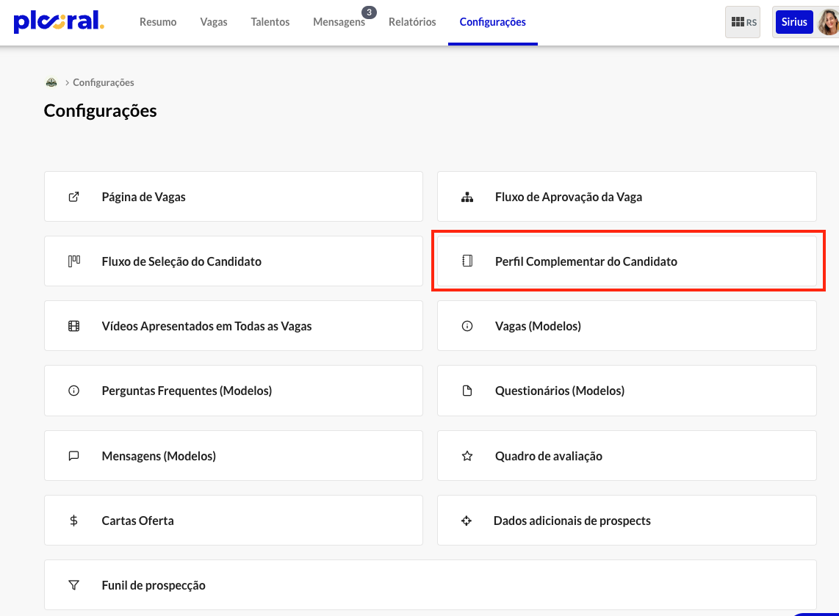
Task: Open the Relatórios tab
Action: pyautogui.click(x=412, y=22)
